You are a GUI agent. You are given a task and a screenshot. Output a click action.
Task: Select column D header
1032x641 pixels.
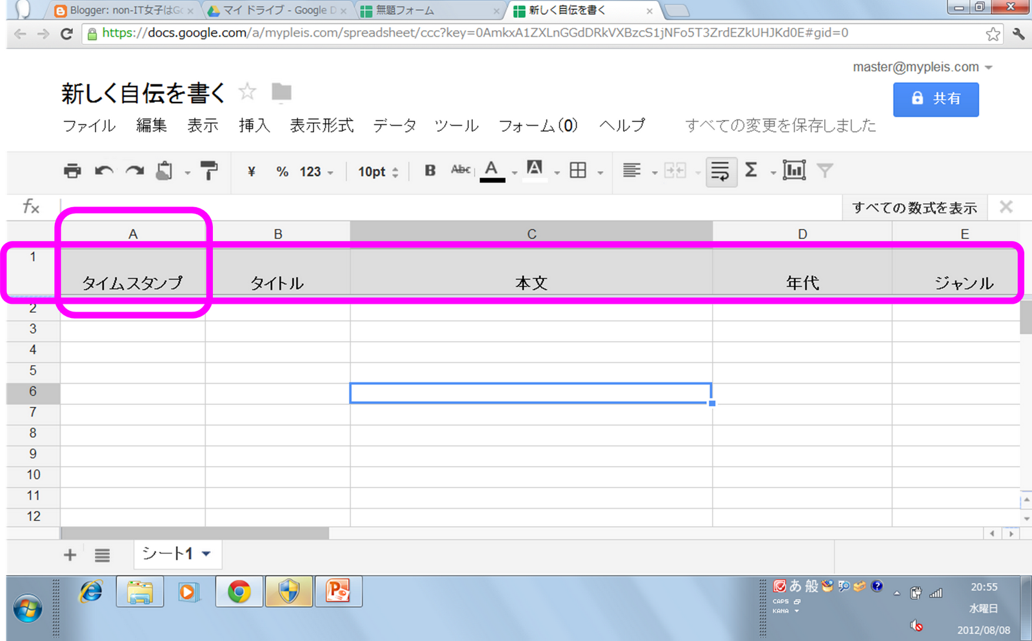point(802,233)
